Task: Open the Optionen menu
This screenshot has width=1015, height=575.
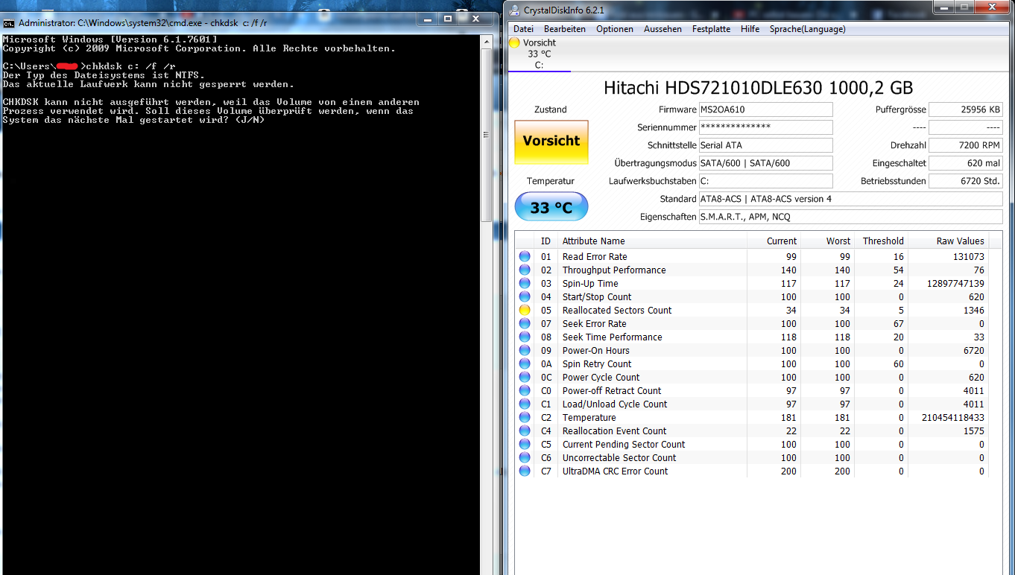Action: pyautogui.click(x=615, y=29)
